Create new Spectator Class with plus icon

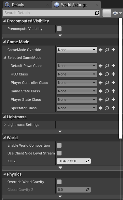coord(113,108)
